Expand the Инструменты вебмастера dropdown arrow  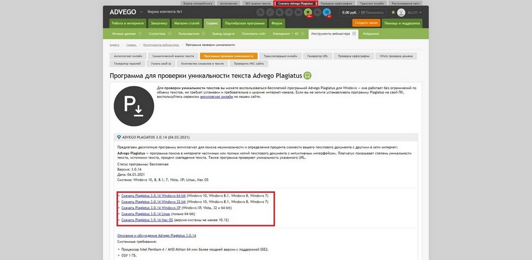[x=354, y=34]
